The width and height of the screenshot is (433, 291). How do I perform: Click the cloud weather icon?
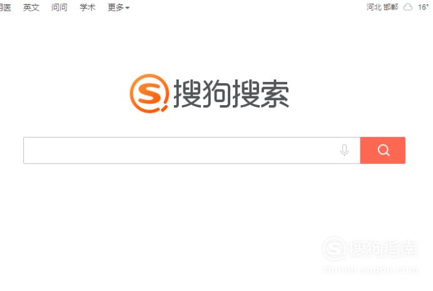408,7
